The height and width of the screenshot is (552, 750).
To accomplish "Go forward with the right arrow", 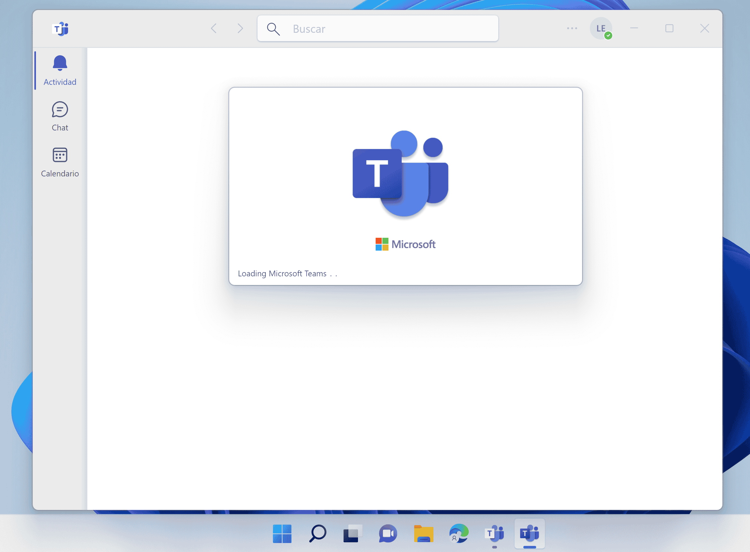I will 240,28.
